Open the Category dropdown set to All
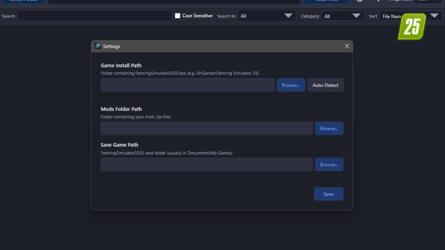Screen dimensions: 445x250 342,16
